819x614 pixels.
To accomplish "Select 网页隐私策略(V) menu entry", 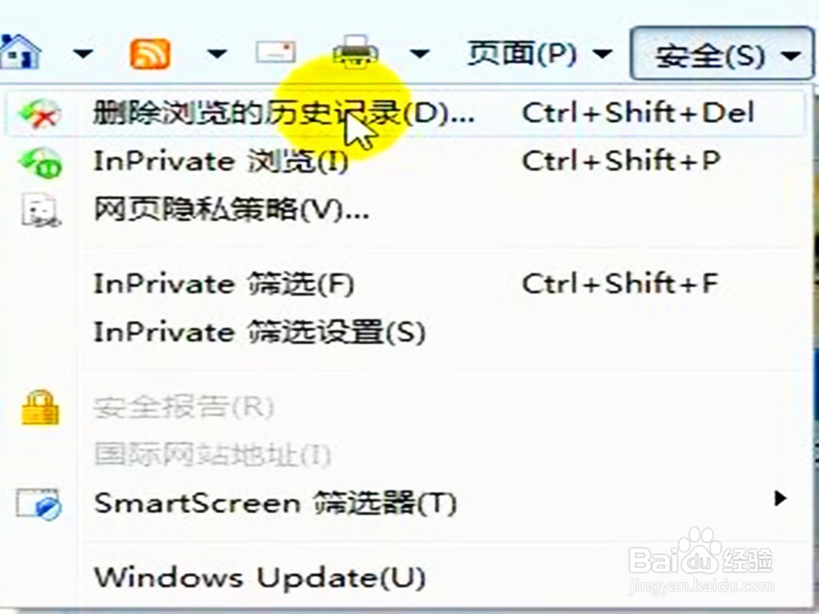I will coord(405,210).
